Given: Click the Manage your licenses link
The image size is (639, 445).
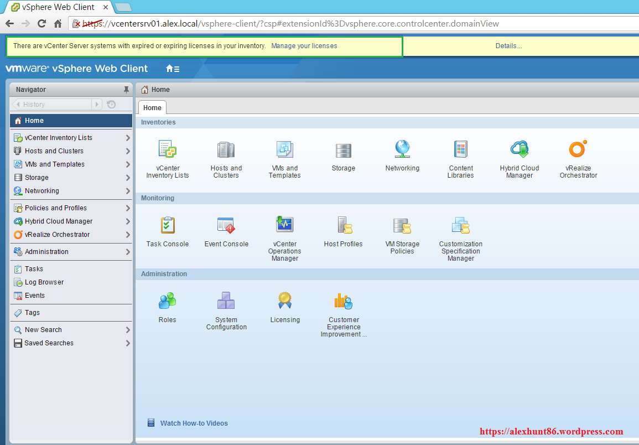Looking at the screenshot, I should coord(304,46).
